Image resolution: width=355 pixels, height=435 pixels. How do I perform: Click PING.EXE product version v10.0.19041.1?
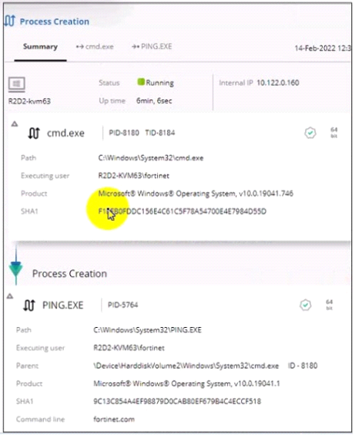pyautogui.click(x=257, y=383)
